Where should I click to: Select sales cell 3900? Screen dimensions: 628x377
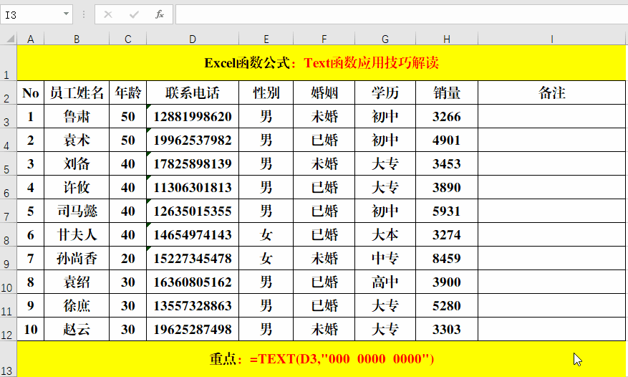pos(447,282)
